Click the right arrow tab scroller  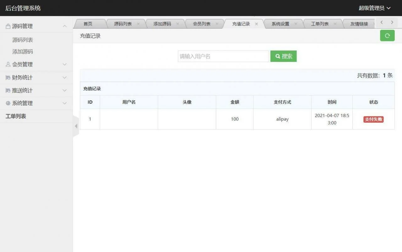click(392, 22)
